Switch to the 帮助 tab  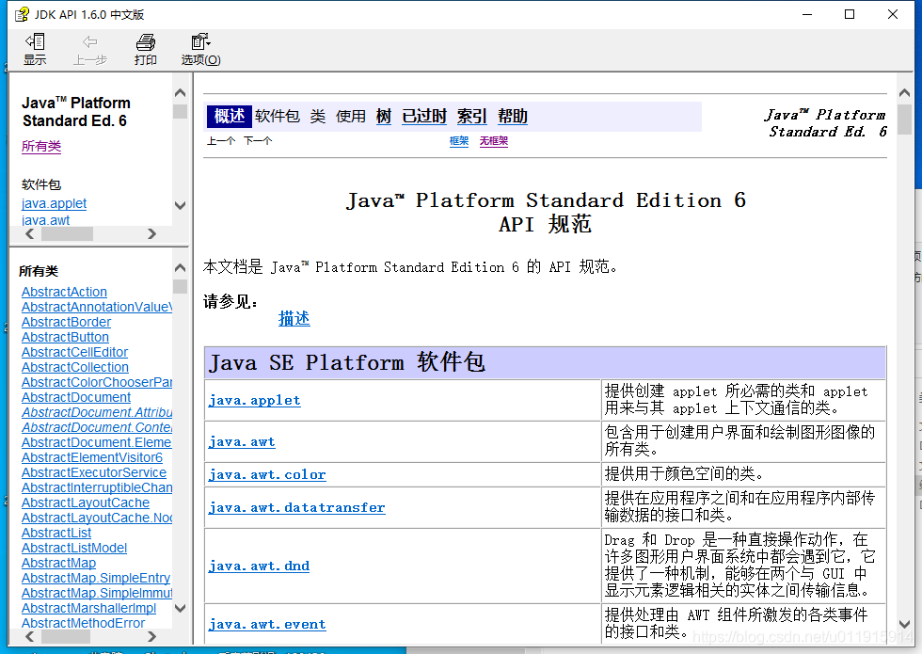tap(512, 116)
